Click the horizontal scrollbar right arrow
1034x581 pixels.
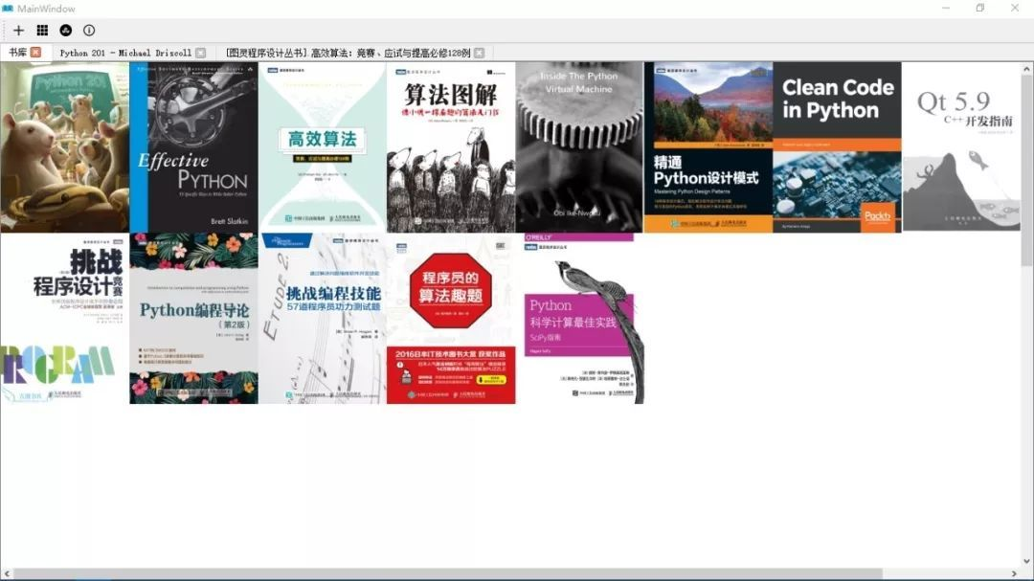coord(1014,573)
